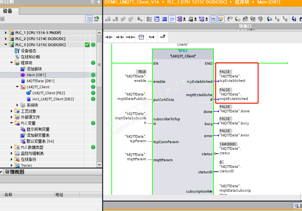Click the Insert network toolbar icon
Screen dimensions: 302x211
coord(108,19)
